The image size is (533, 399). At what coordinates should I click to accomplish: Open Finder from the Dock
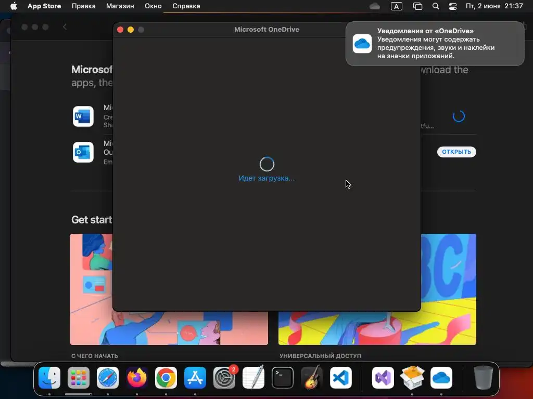tap(49, 378)
